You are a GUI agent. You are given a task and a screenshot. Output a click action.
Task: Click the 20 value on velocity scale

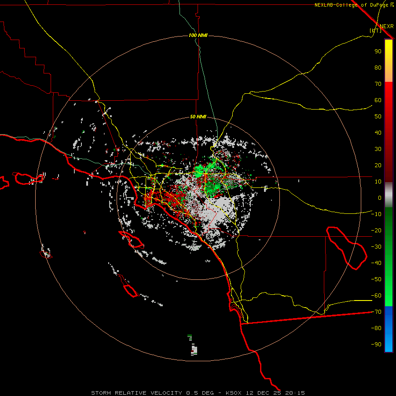tap(378, 165)
